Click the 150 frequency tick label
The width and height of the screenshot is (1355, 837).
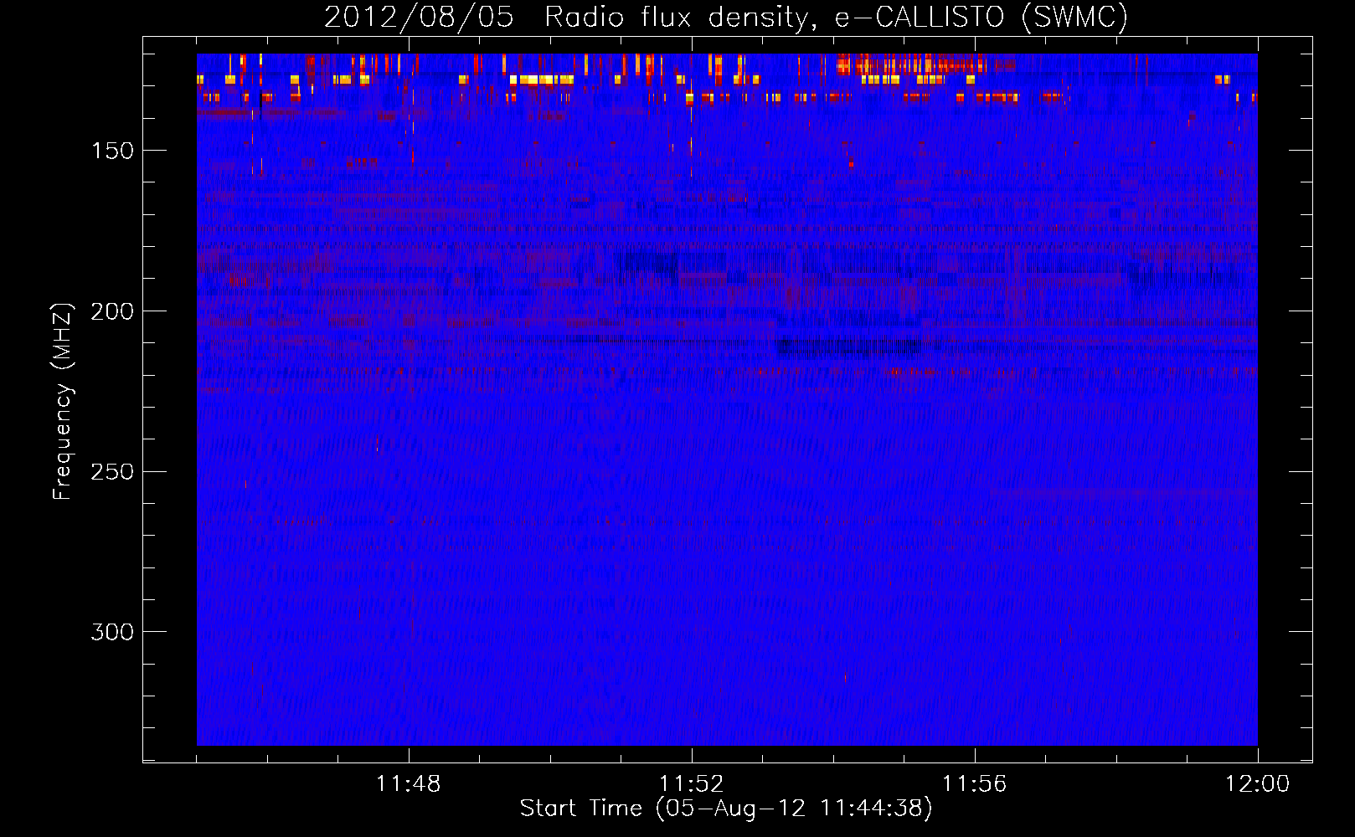click(x=112, y=151)
